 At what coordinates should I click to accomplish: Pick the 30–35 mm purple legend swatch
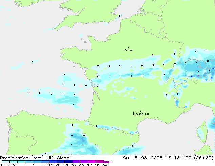76,162
